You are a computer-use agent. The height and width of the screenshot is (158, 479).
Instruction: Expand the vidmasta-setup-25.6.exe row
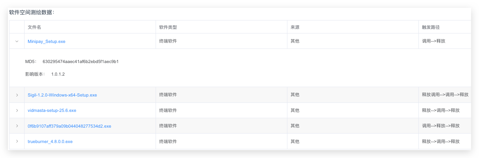point(17,110)
